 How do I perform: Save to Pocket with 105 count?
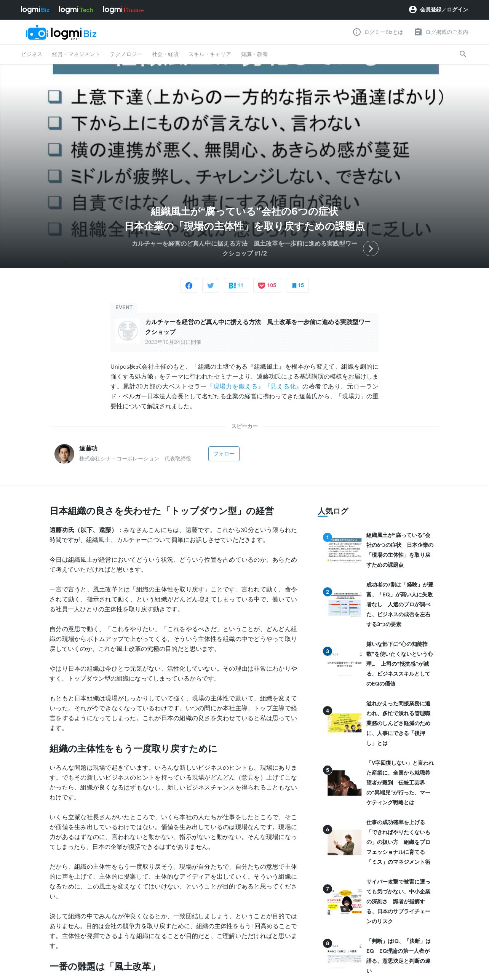tap(267, 285)
